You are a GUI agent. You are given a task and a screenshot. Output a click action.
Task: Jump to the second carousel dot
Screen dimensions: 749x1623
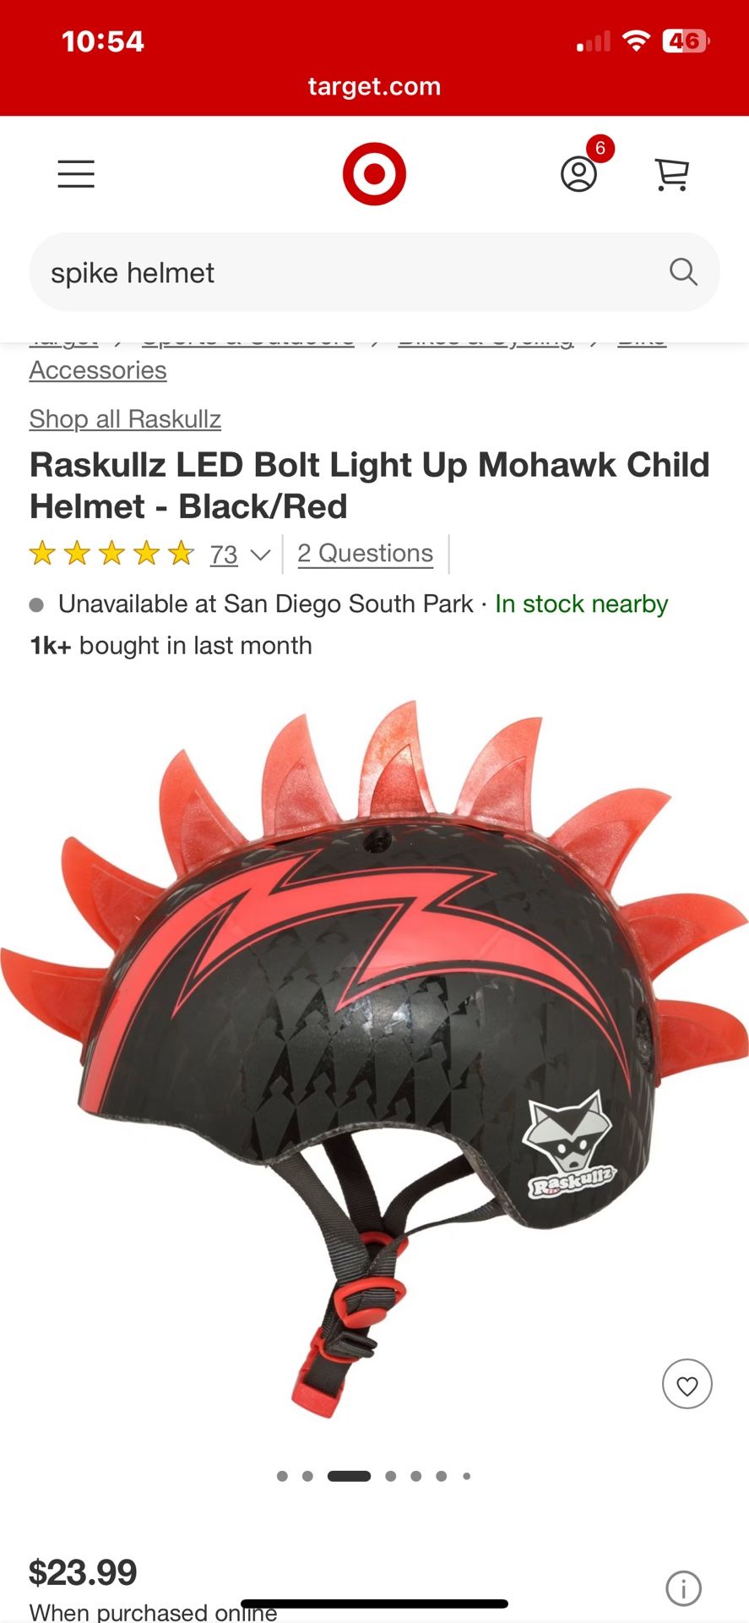click(307, 1476)
